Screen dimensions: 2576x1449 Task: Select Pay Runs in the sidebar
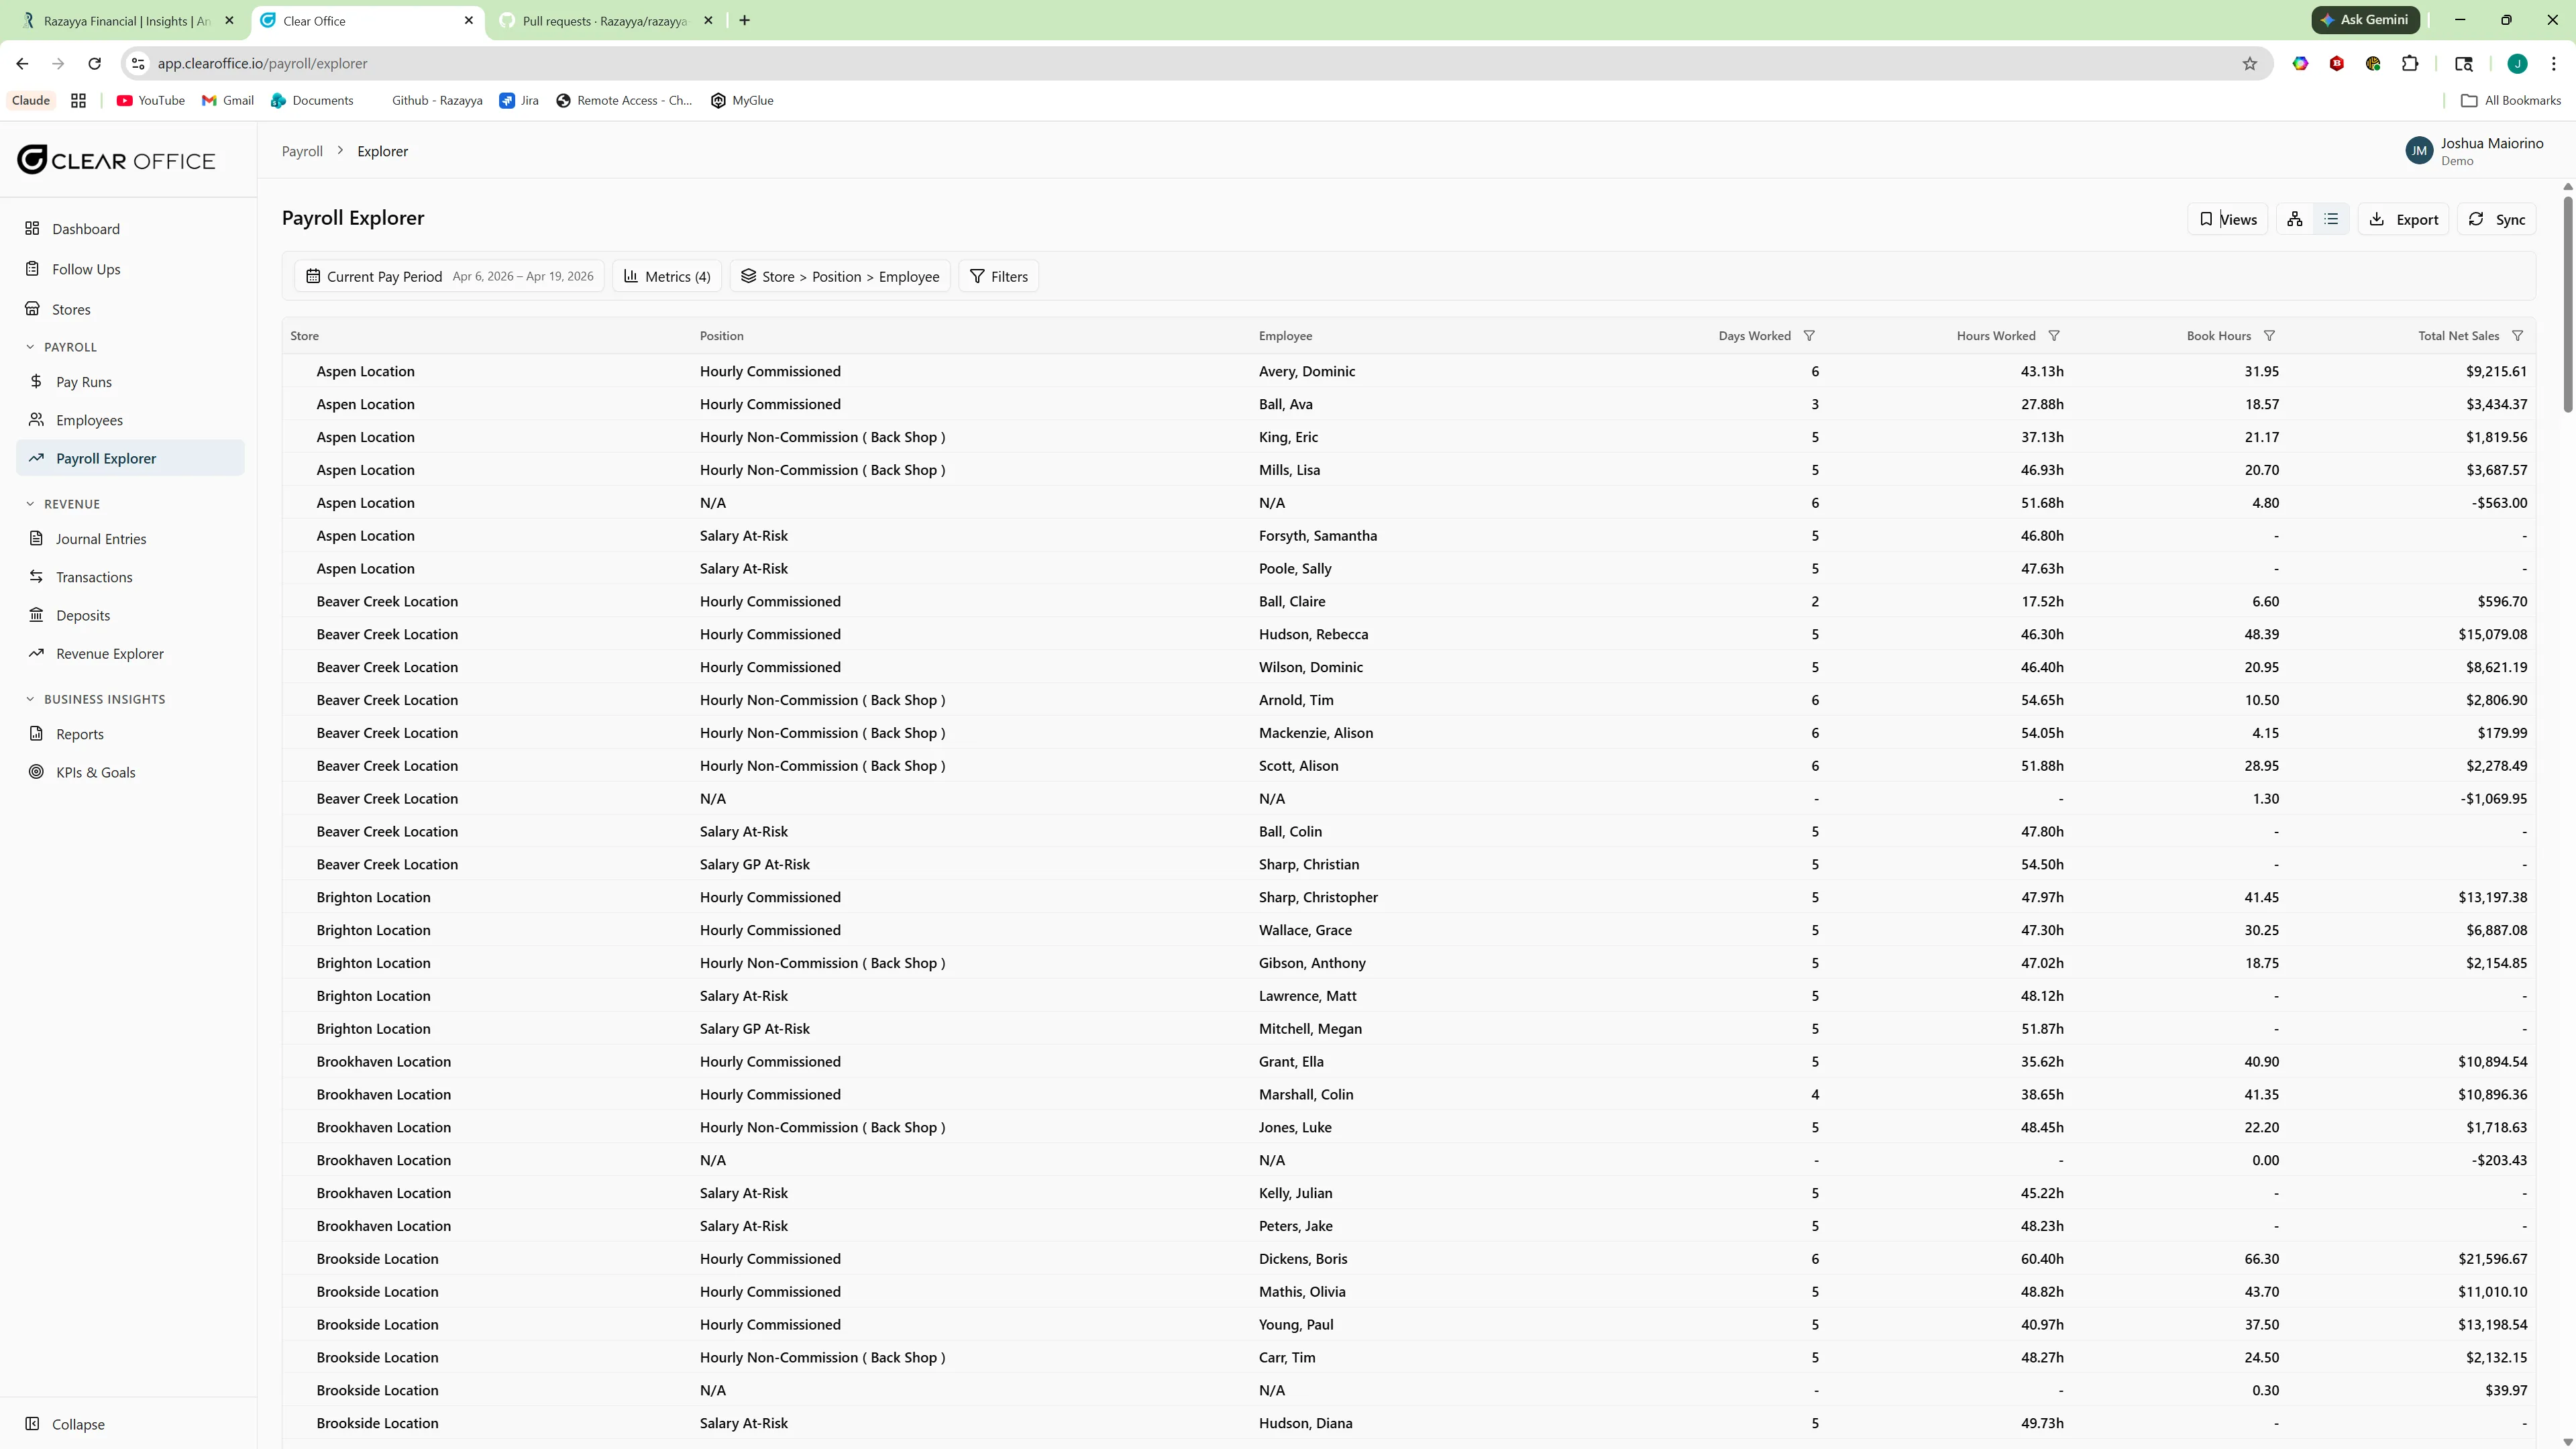point(83,381)
